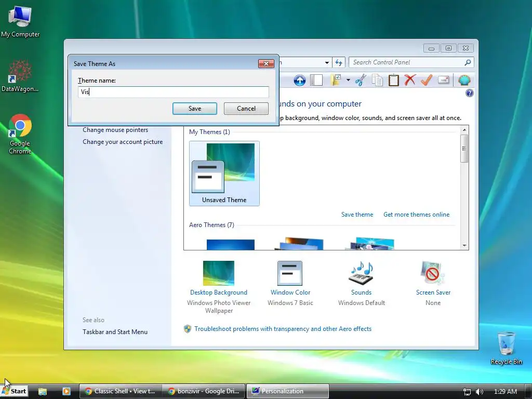The image size is (532, 399).
Task: Open the media player taskbar icon
Action: coord(66,391)
